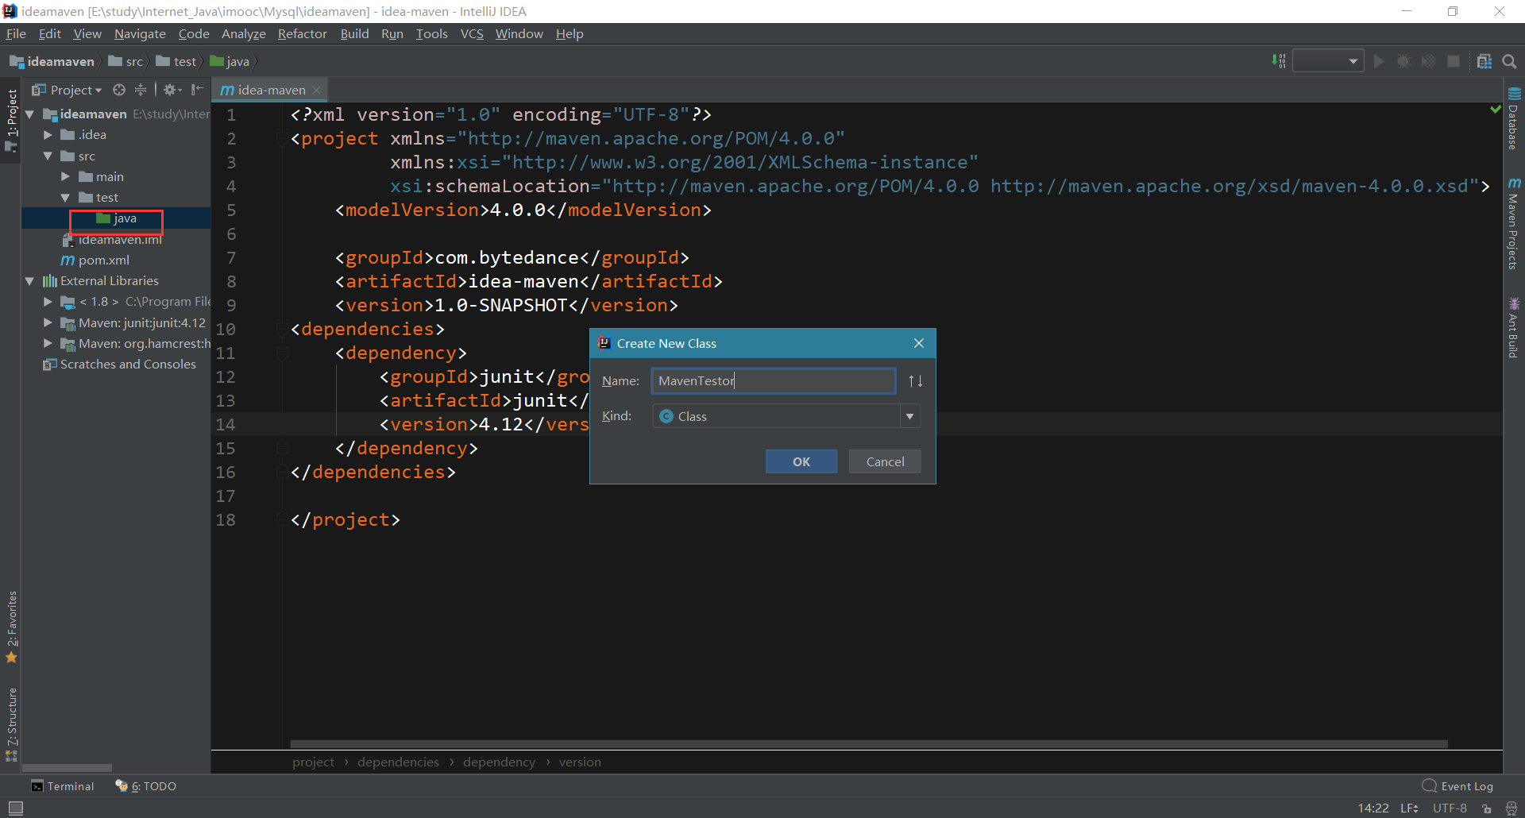Close the idea-maven editor tab
1525x818 pixels.
tap(316, 91)
